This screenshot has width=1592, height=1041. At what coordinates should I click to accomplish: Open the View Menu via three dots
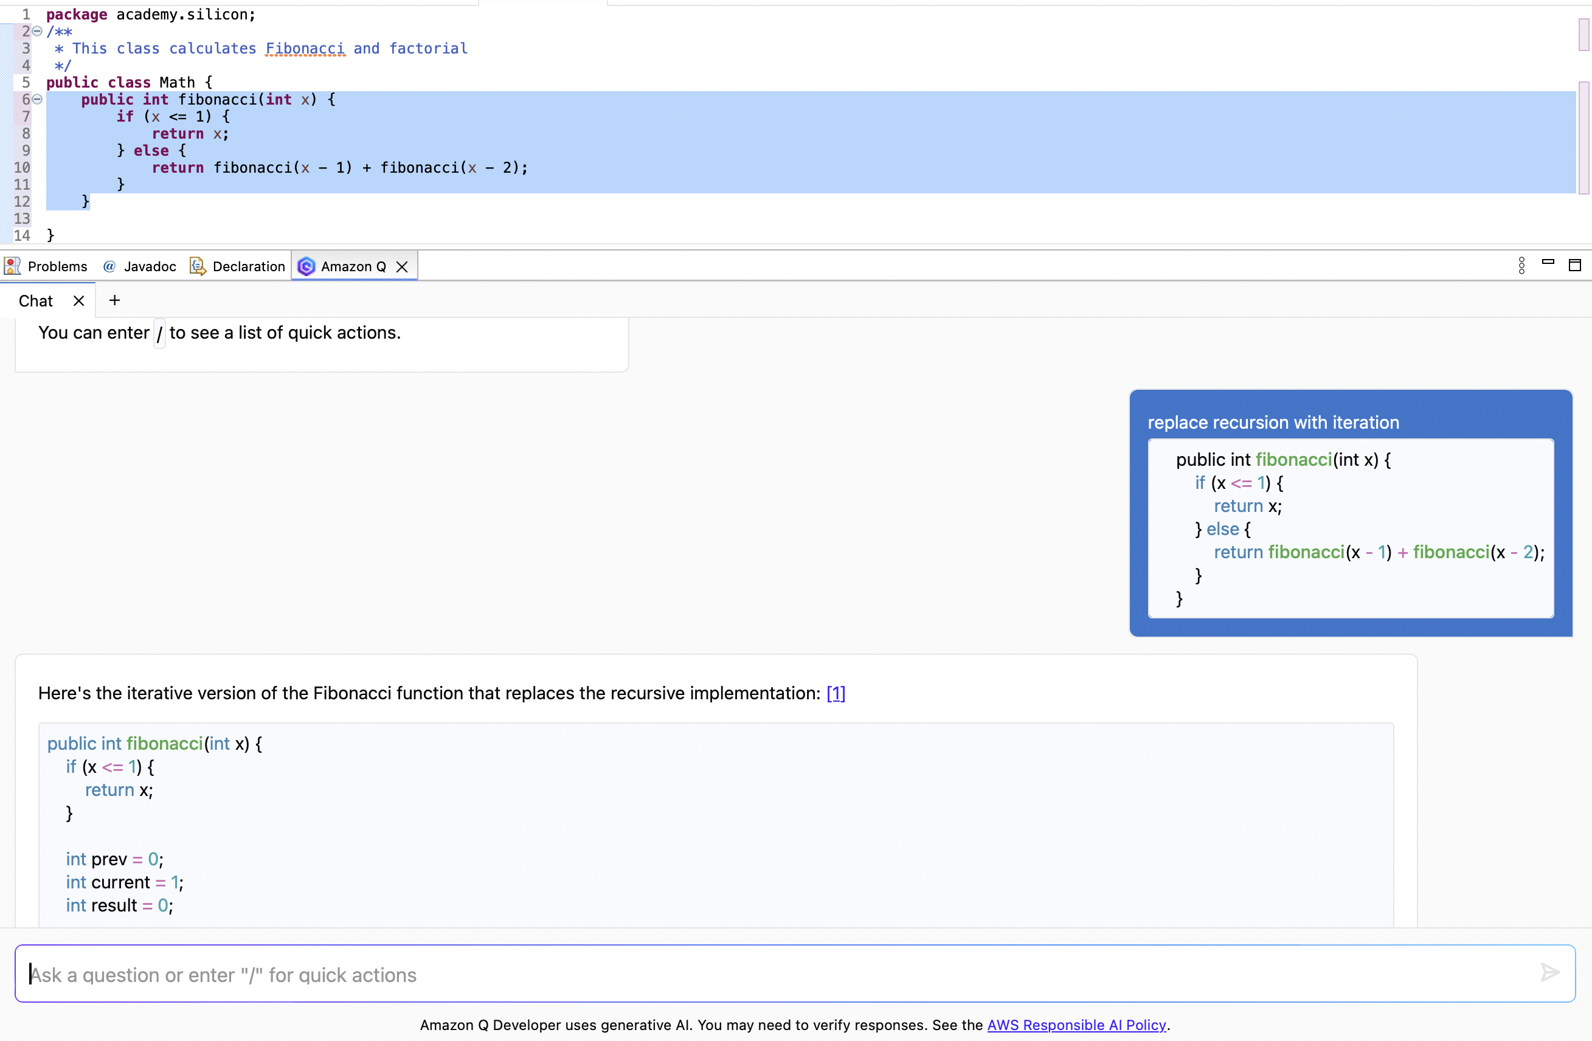point(1520,265)
